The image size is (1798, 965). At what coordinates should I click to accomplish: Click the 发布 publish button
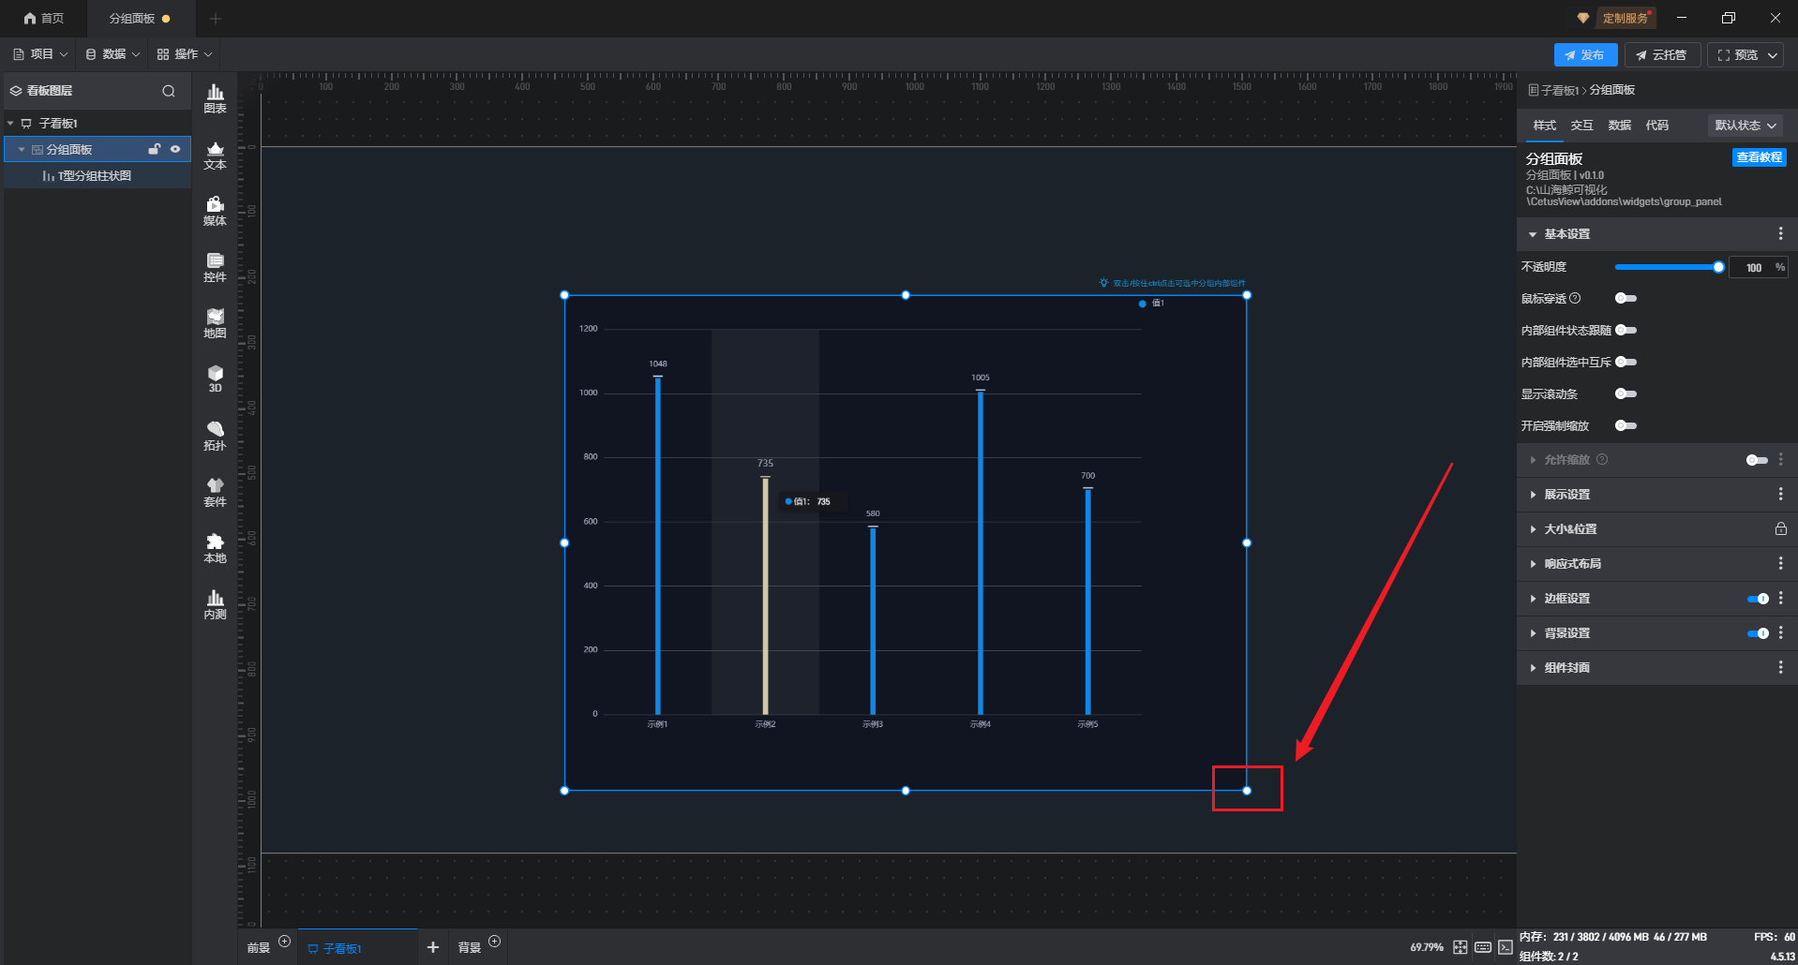[1584, 55]
